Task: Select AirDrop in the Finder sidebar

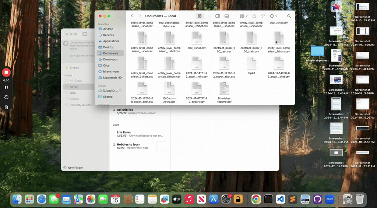Action: [108, 29]
